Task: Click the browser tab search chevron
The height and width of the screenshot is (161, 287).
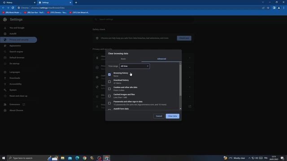Action: (x=263, y=2)
